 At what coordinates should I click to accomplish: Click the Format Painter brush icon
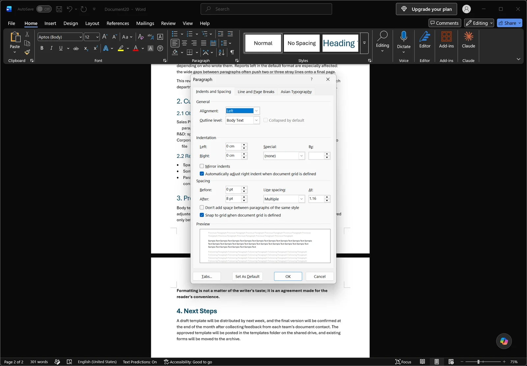27,52
